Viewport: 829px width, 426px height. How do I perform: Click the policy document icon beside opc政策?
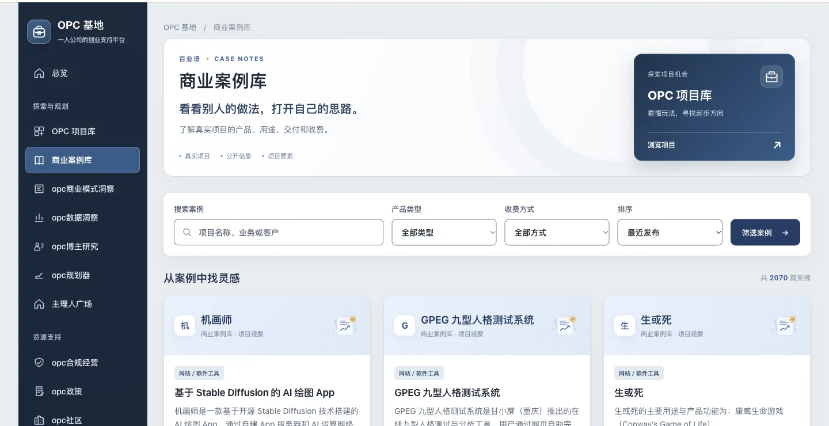(39, 391)
